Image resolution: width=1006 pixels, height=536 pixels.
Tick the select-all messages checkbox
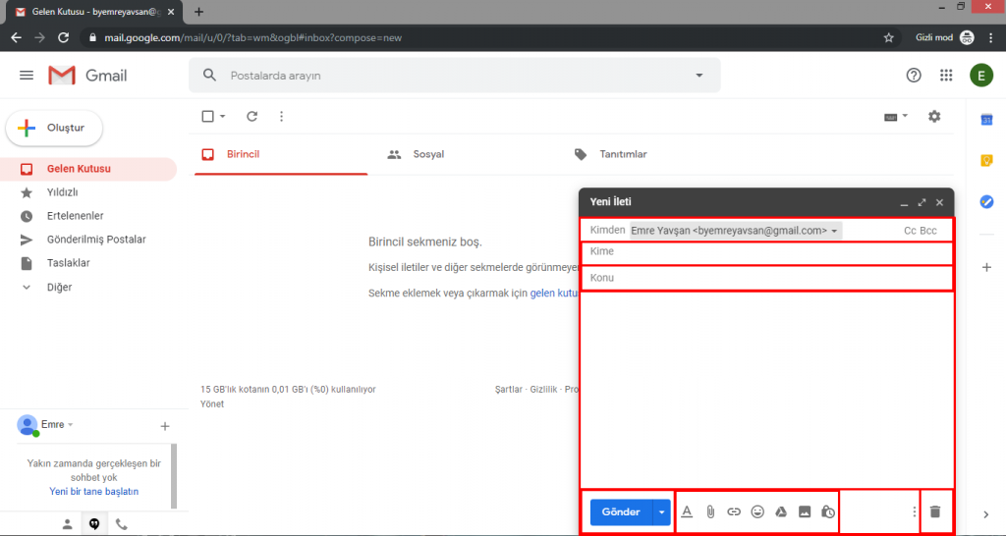coord(207,116)
